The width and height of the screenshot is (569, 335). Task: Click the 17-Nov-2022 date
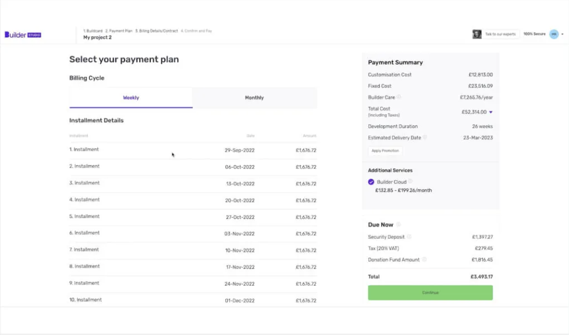[x=240, y=267]
